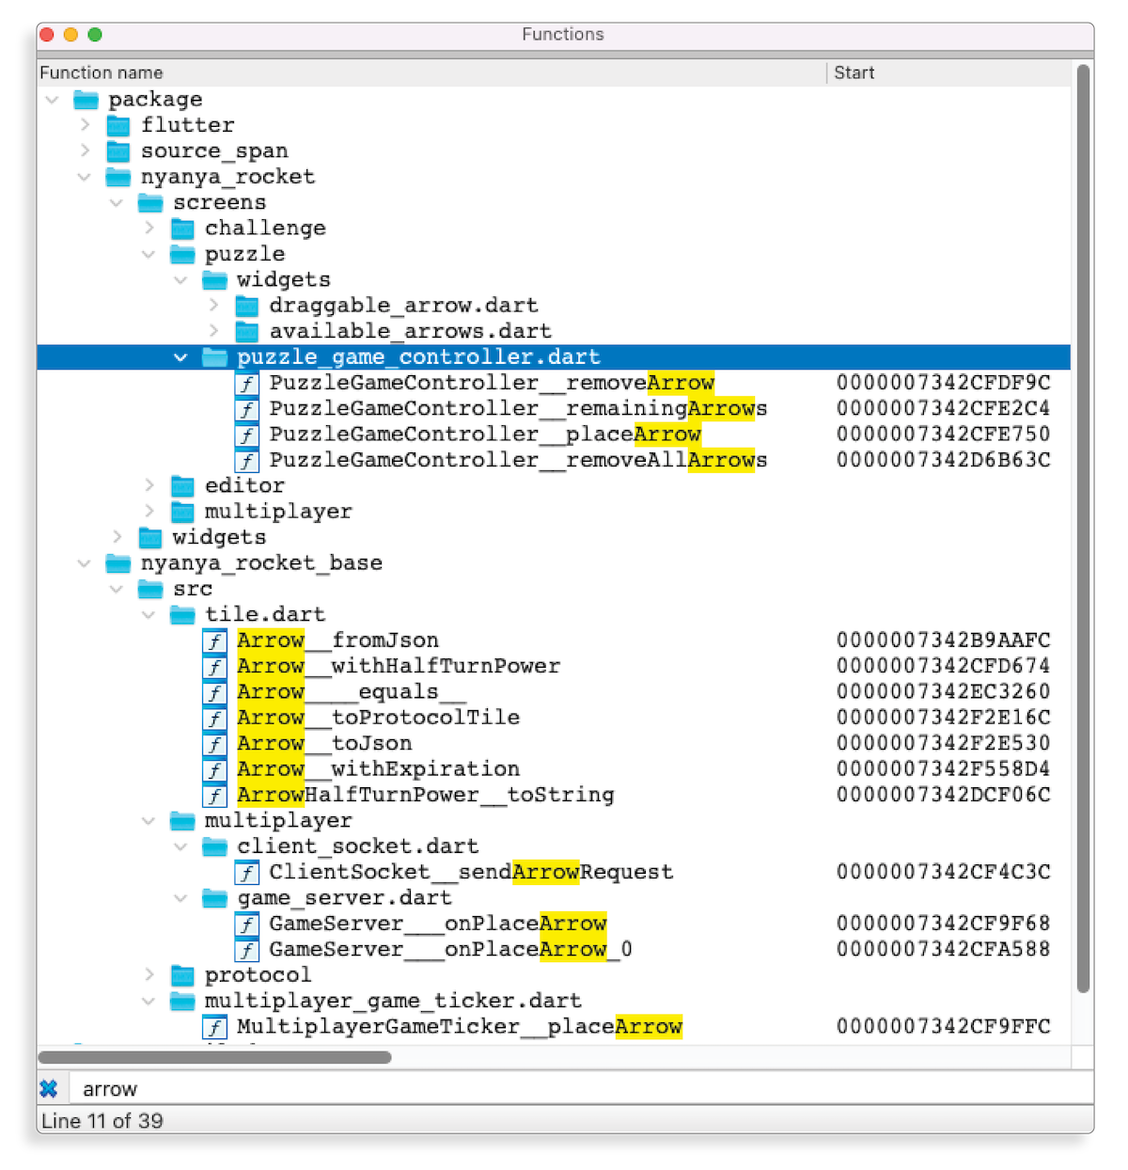Click the f icon beside ArrowHalfTurnPower__toString
The width and height of the screenshot is (1128, 1170).
pyautogui.click(x=215, y=795)
